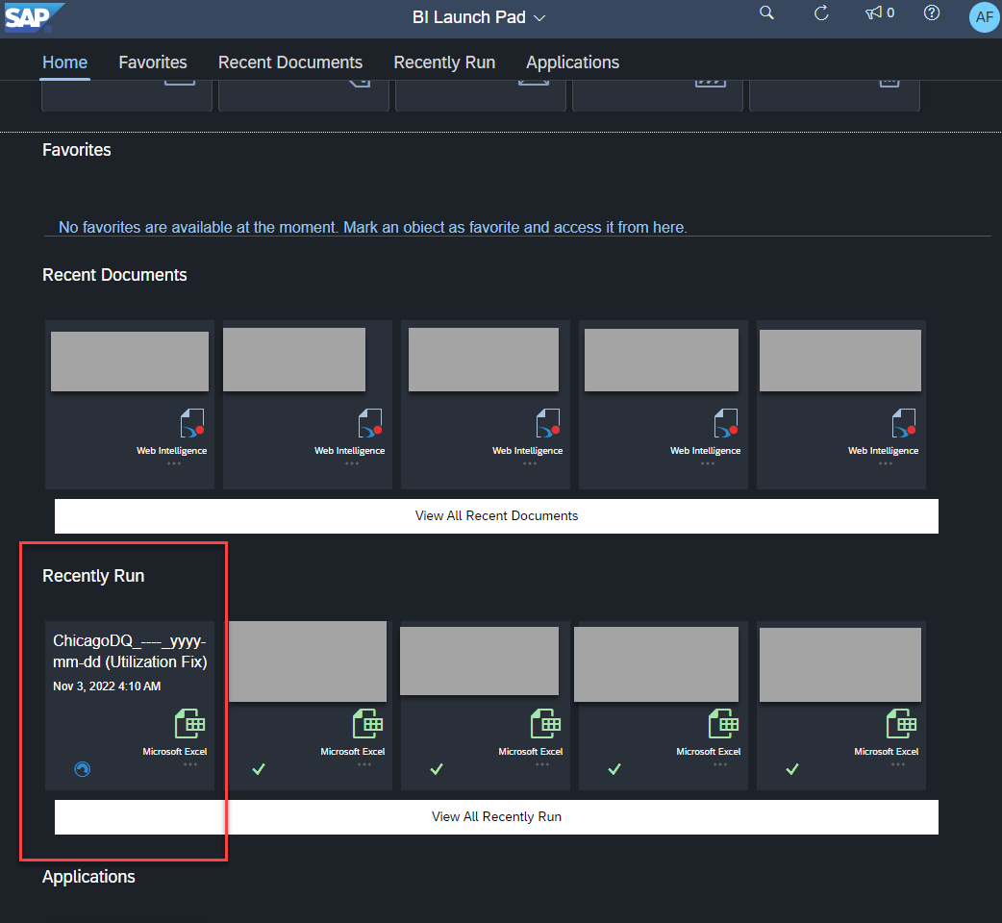Viewport: 1002px width, 923px height.
Task: Open more options ellipsis on second recent document
Action: 351,463
